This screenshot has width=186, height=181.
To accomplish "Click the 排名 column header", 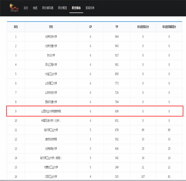I will 16,27.
